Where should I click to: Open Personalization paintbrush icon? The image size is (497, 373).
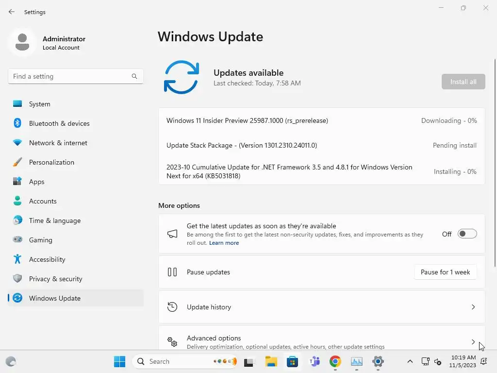click(x=17, y=162)
